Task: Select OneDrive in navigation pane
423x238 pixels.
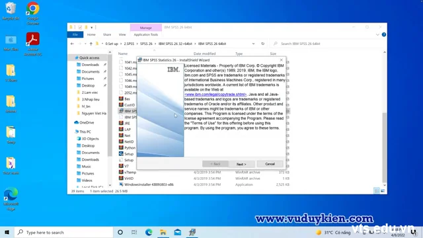Action: pyautogui.click(x=87, y=122)
